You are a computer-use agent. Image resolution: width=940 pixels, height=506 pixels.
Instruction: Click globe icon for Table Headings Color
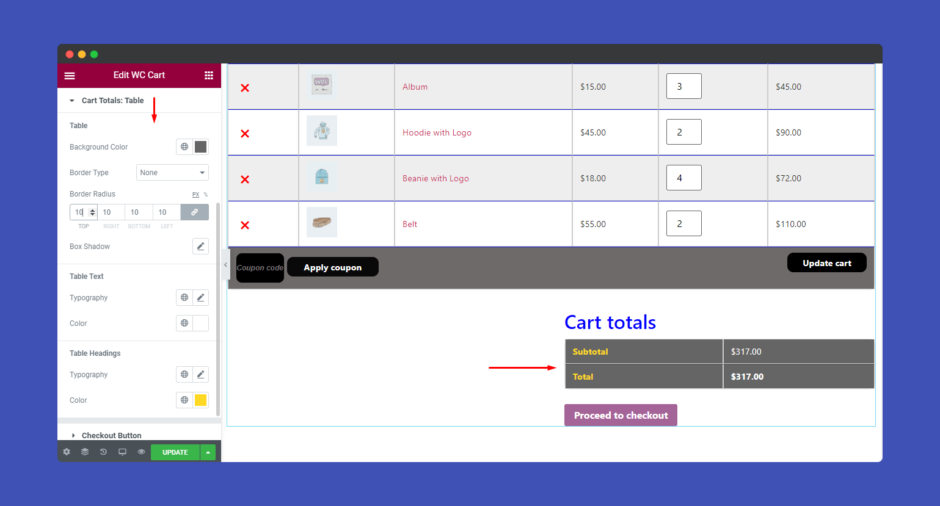pos(184,400)
